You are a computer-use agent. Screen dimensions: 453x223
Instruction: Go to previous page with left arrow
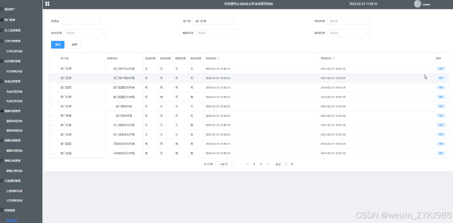tap(240, 164)
